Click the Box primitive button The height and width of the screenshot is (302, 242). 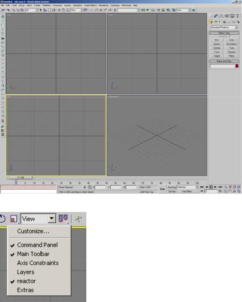[x=216, y=40]
